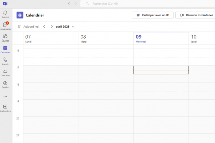Screen dimensions: 215x143
Task: Advance to the next week arrow
Action: coord(52,26)
